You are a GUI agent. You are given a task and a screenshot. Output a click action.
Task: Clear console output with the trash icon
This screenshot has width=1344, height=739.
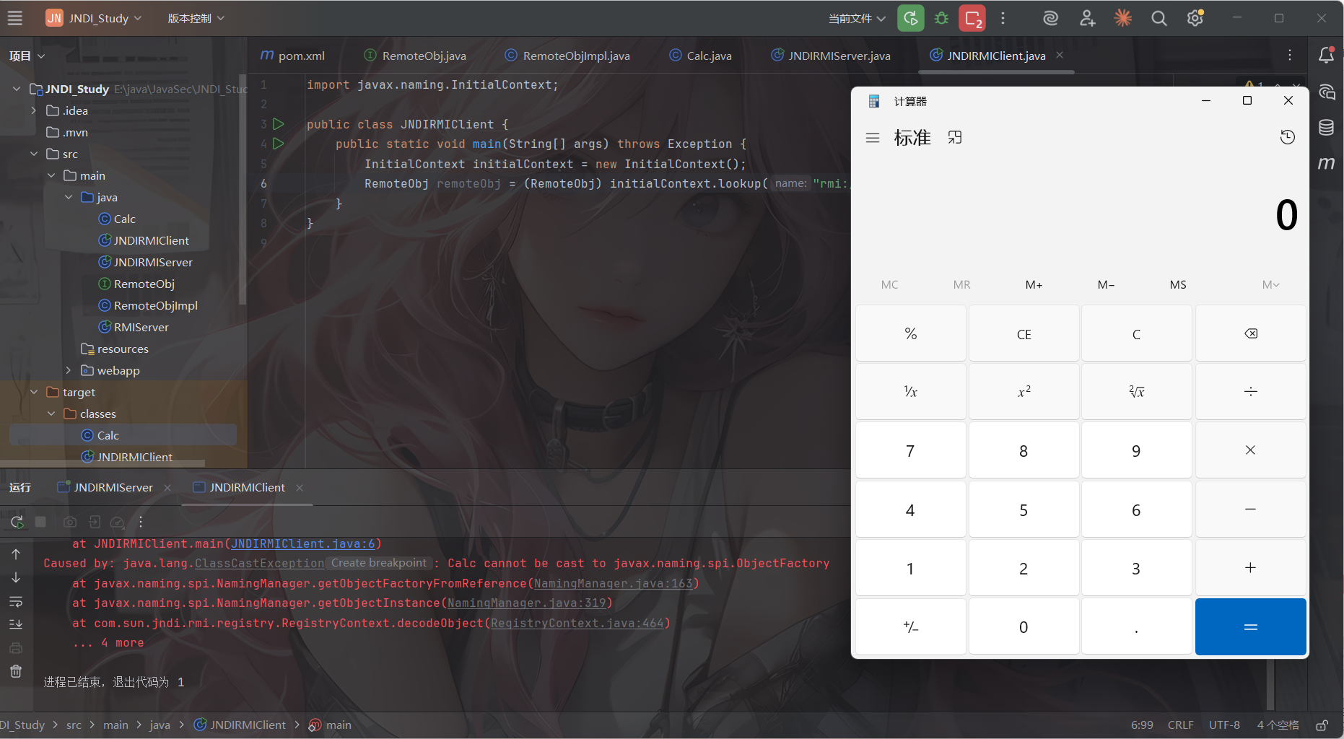point(16,671)
